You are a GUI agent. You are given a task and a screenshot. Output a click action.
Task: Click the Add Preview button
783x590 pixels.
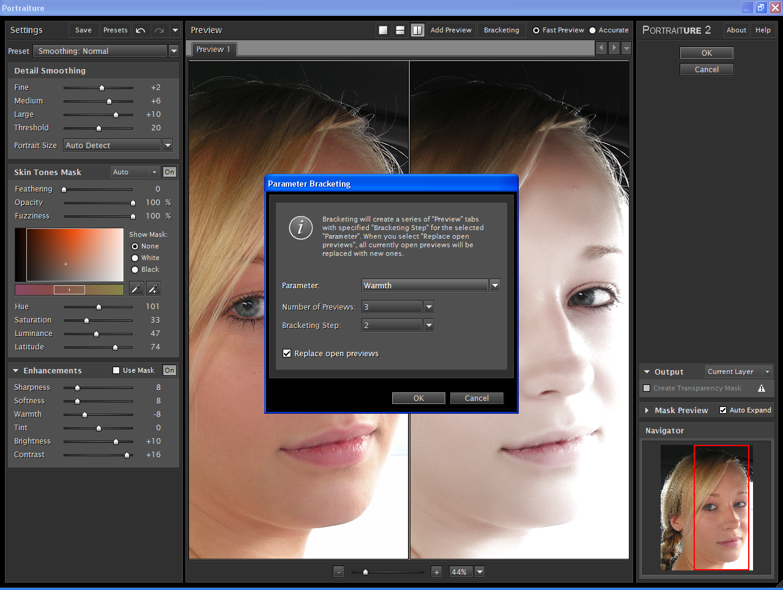click(451, 30)
